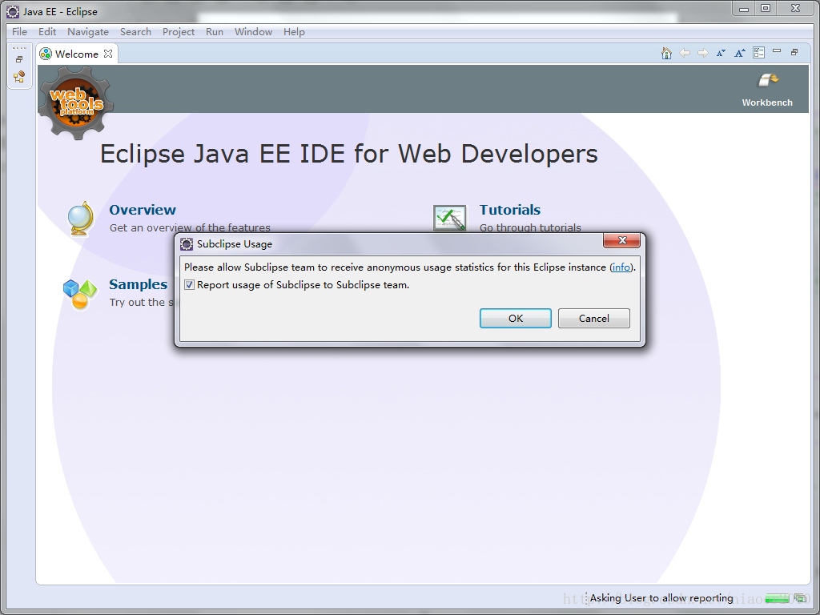Image resolution: width=820 pixels, height=615 pixels.
Task: Select the Welcome tab
Action: coord(76,54)
